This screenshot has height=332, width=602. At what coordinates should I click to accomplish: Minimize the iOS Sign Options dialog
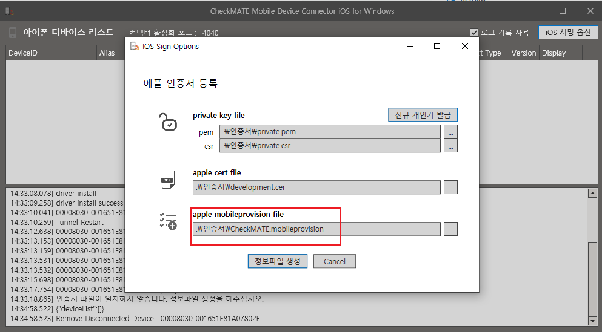(410, 47)
